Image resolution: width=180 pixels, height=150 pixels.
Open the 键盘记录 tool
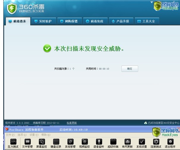coord(56,143)
